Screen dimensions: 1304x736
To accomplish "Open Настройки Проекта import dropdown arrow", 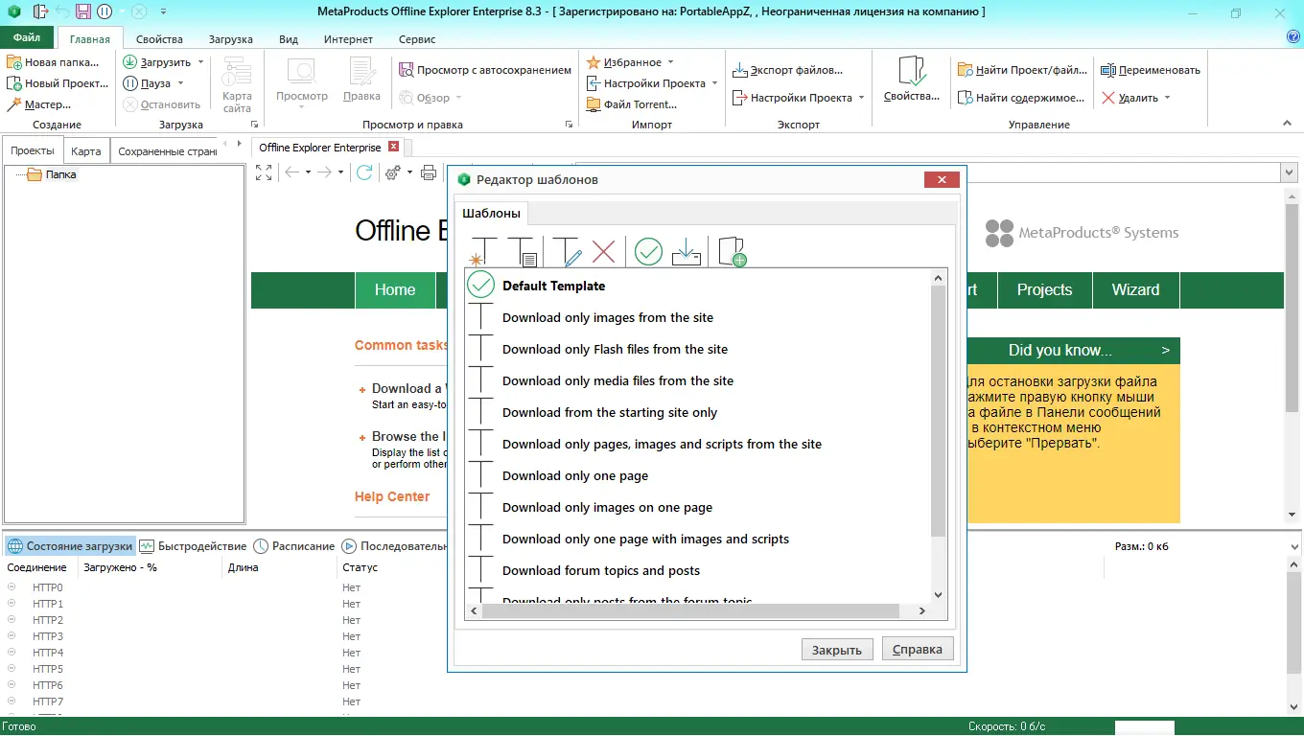I will pyautogui.click(x=714, y=83).
